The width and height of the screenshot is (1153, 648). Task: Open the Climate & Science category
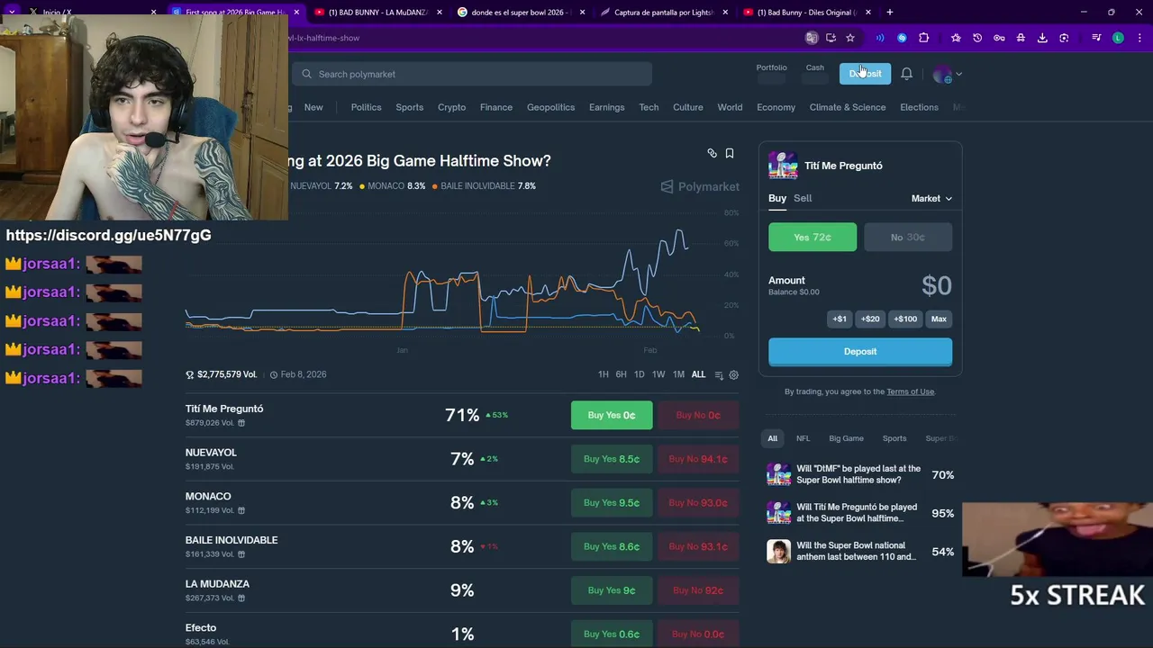point(848,107)
